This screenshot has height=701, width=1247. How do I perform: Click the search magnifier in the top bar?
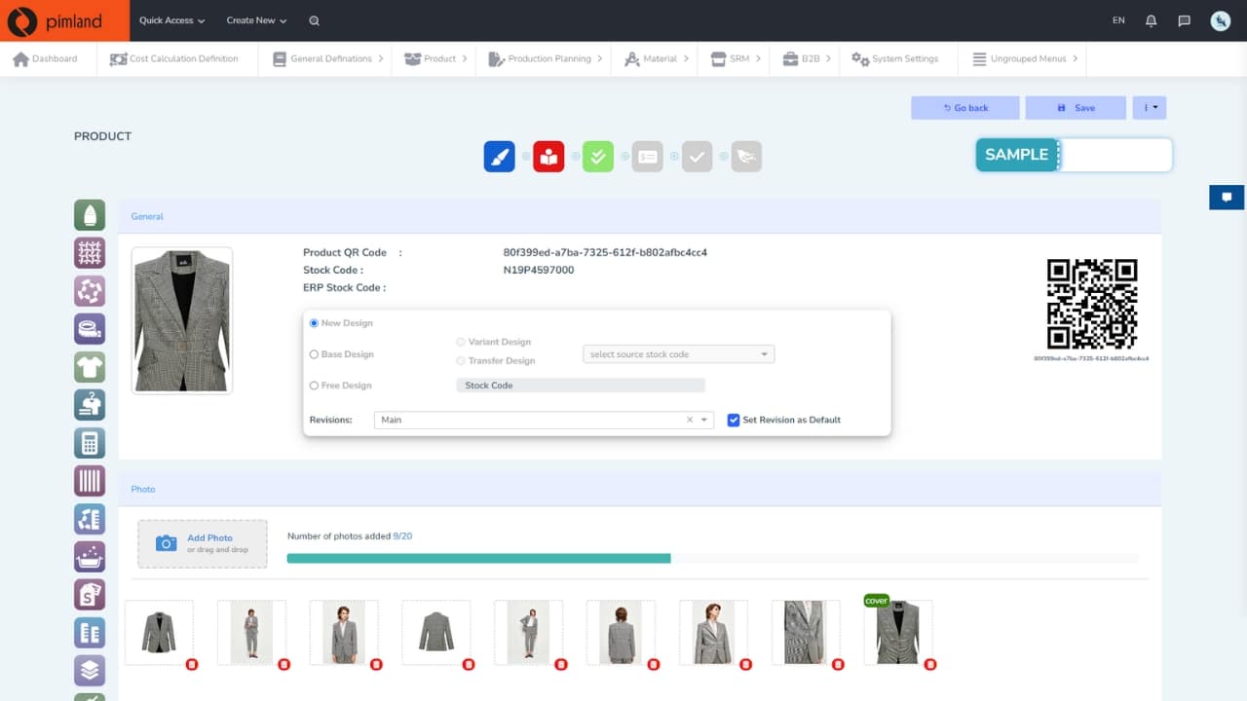click(314, 20)
